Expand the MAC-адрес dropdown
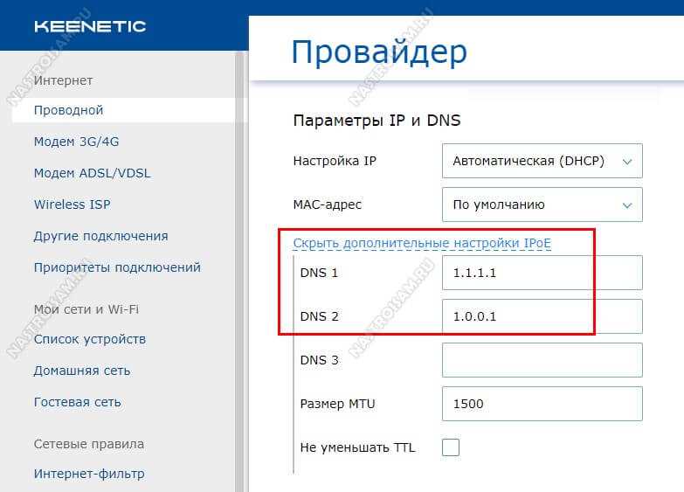 tap(542, 204)
